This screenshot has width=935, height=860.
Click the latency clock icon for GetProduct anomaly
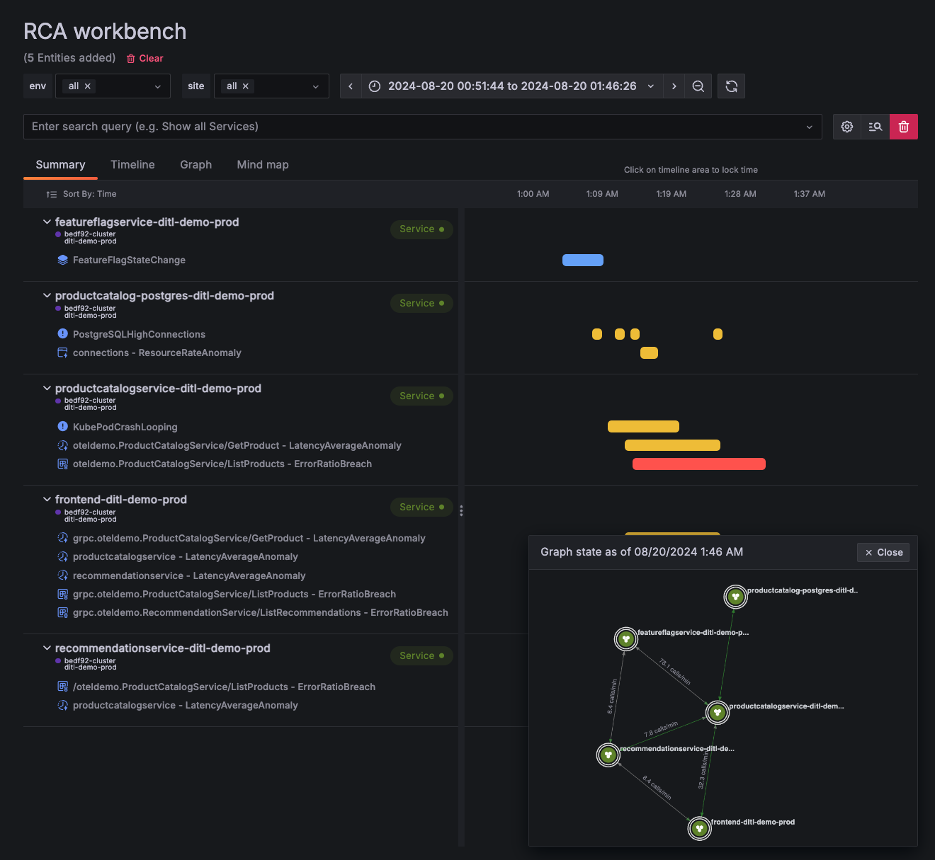point(62,445)
